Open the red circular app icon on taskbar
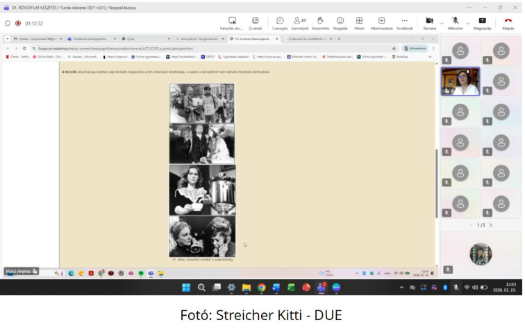 click(x=306, y=287)
